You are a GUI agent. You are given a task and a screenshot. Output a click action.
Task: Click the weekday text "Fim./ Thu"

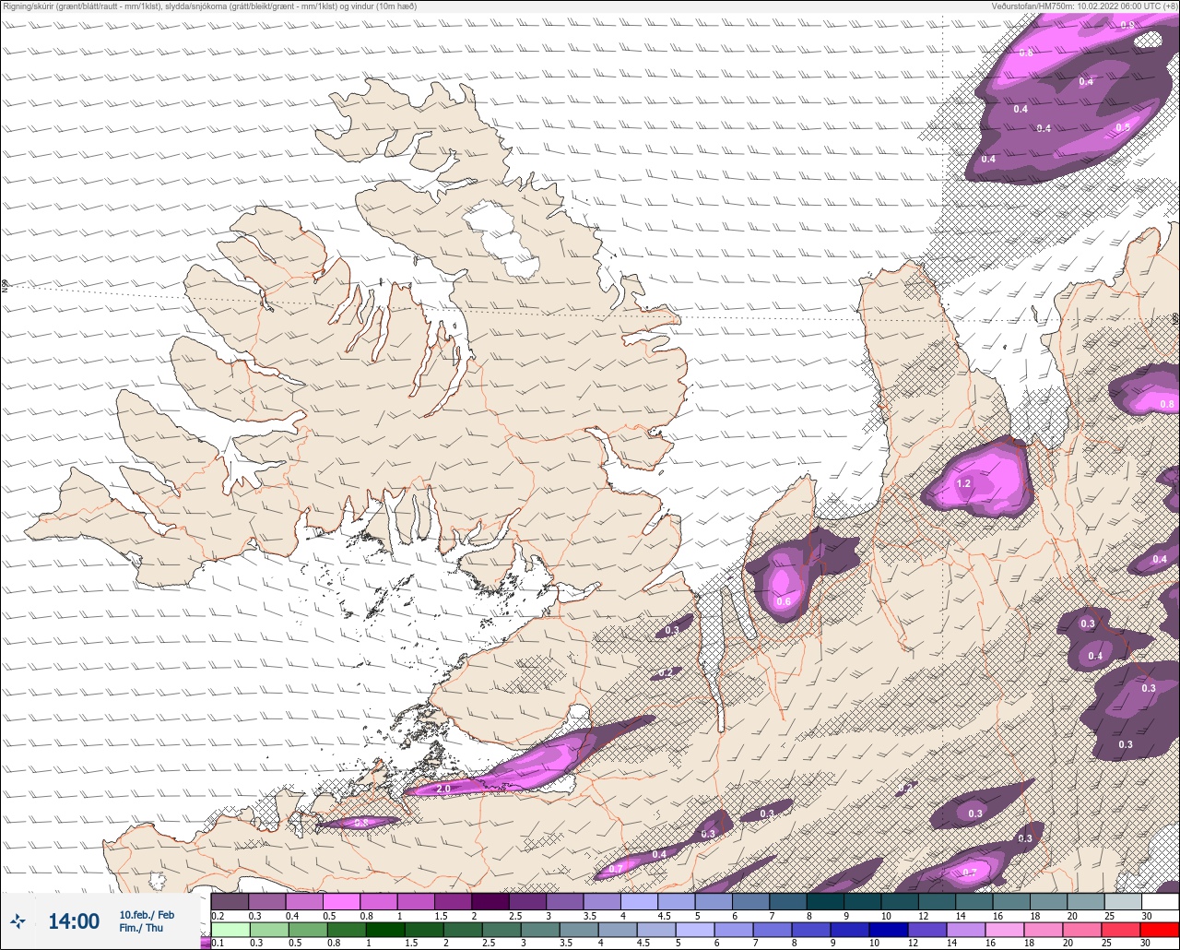[x=141, y=928]
